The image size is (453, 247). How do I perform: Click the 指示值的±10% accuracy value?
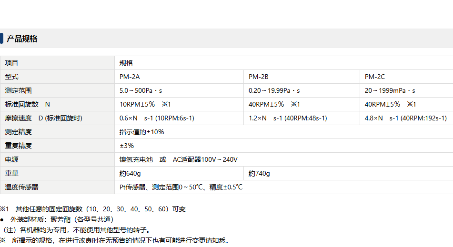point(141,132)
